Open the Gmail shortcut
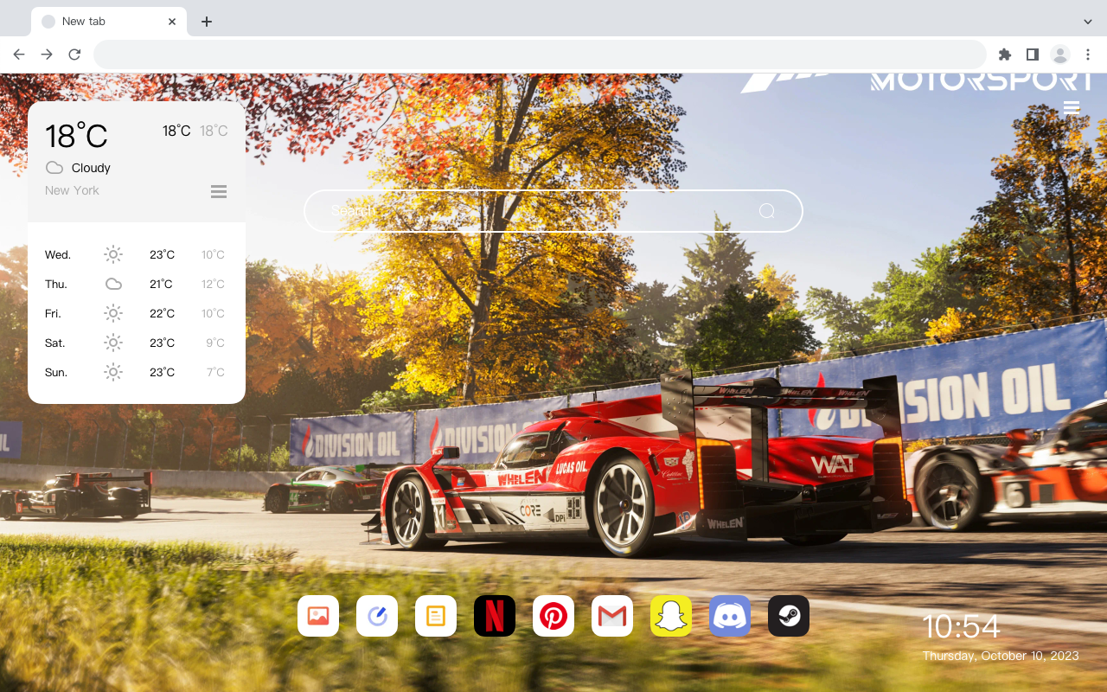This screenshot has height=692, width=1107. coord(612,616)
